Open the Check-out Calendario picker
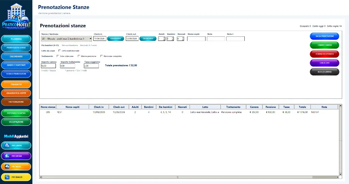The height and width of the screenshot is (184, 349). (x=148, y=39)
